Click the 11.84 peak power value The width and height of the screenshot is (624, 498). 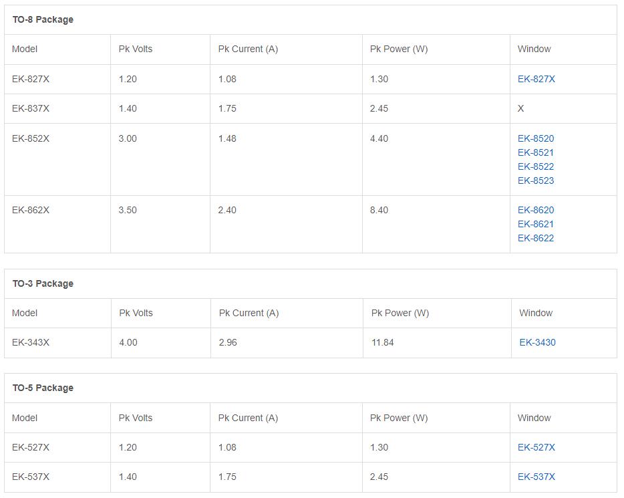click(382, 342)
